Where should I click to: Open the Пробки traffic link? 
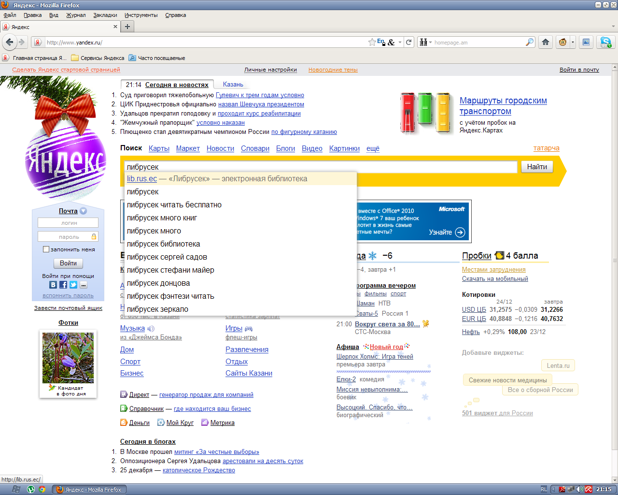[477, 256]
